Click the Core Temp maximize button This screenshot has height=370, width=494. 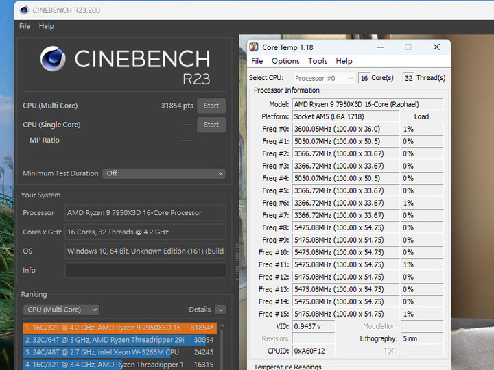[x=408, y=47]
